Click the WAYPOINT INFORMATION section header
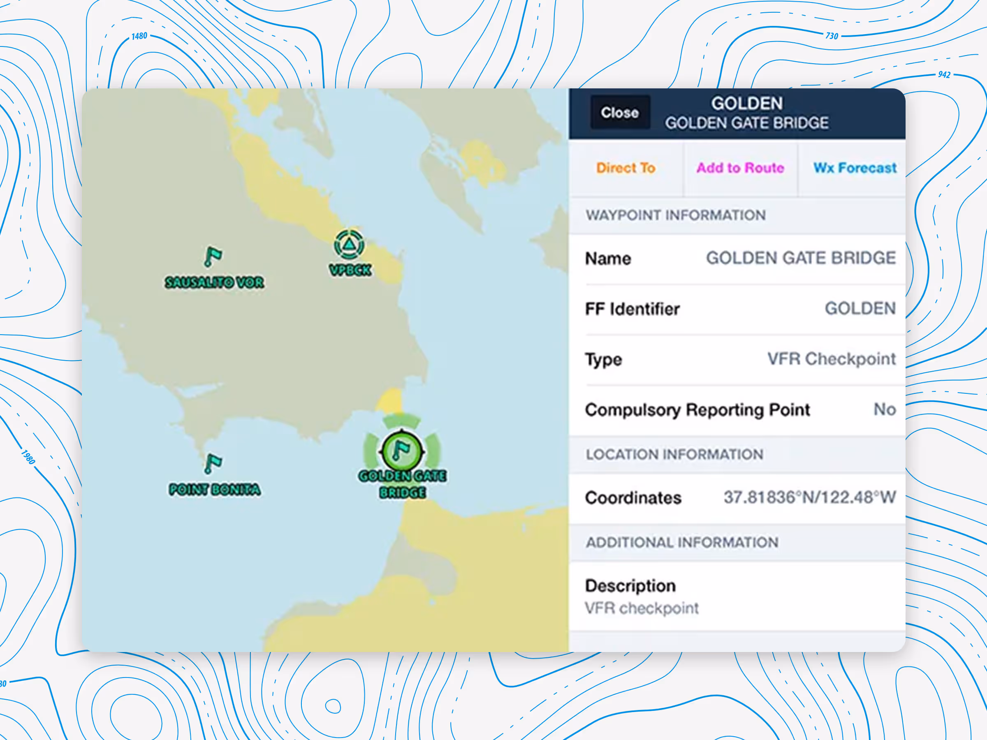The width and height of the screenshot is (987, 740). tap(676, 215)
